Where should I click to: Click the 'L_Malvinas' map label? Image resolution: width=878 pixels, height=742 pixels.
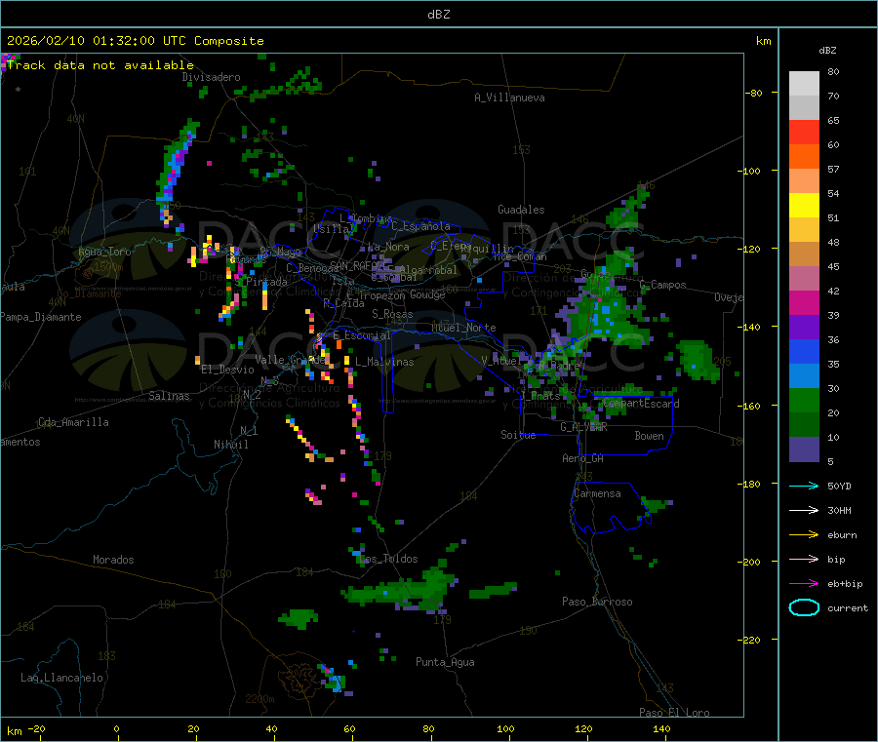pyautogui.click(x=384, y=362)
